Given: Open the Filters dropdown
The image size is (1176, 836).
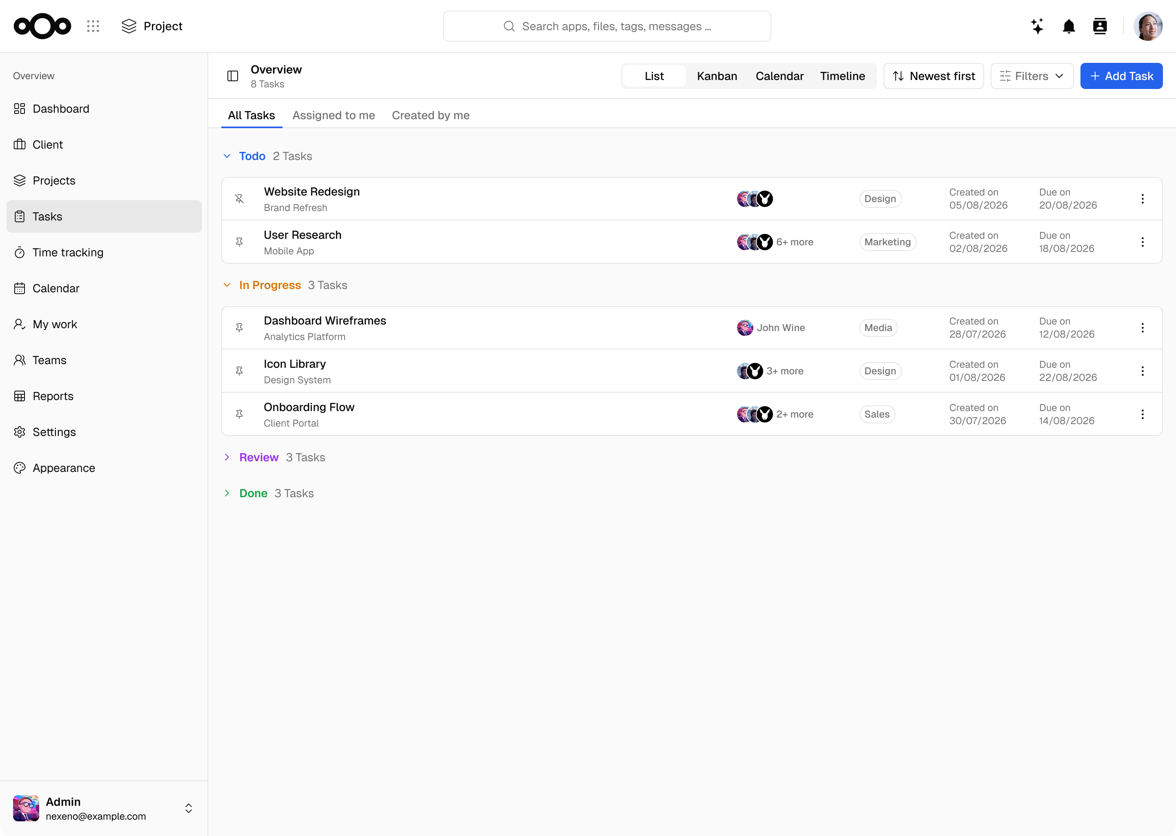Looking at the screenshot, I should point(1032,76).
